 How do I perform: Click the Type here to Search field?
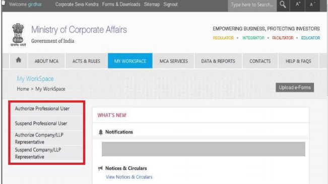[x=252, y=5]
